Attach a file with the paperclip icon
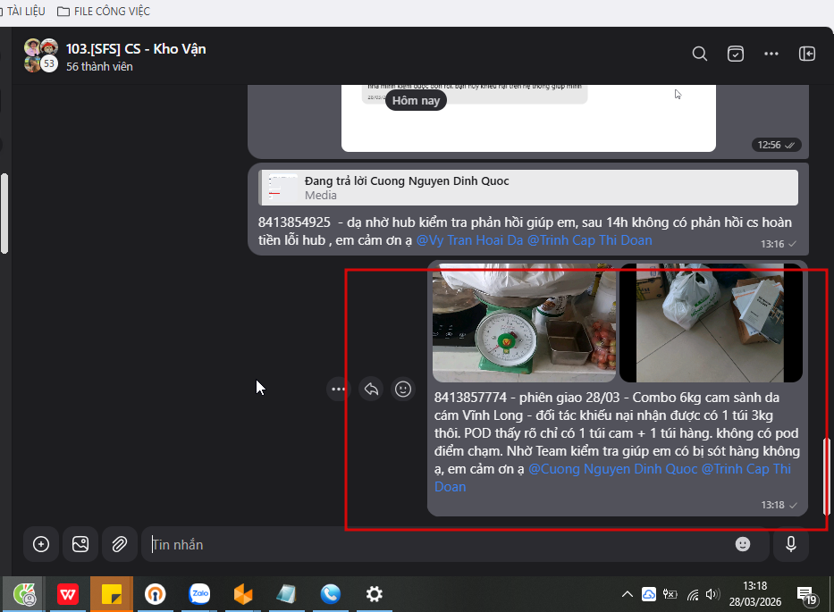Viewport: 834px width, 612px height. pos(120,544)
